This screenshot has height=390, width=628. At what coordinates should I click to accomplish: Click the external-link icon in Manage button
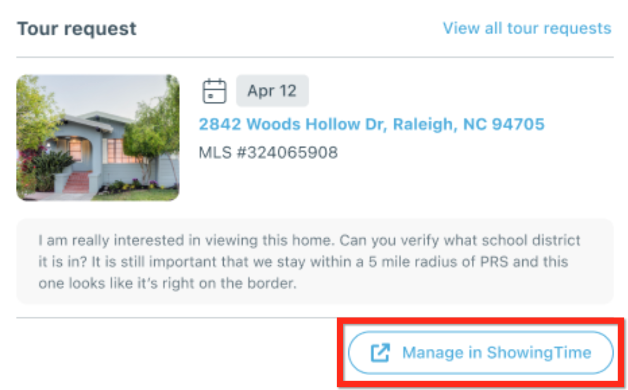(380, 353)
